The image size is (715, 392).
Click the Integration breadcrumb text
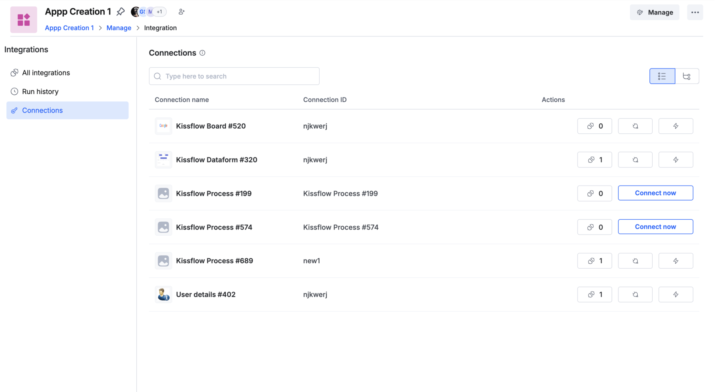(160, 28)
